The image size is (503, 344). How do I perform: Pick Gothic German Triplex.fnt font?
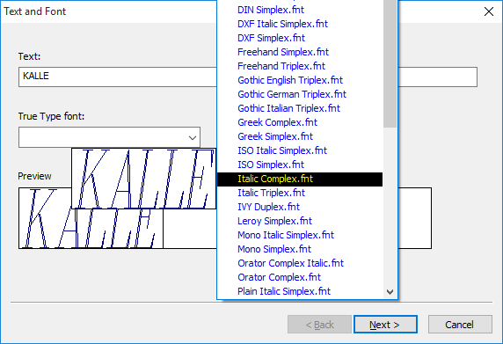pyautogui.click(x=300, y=94)
